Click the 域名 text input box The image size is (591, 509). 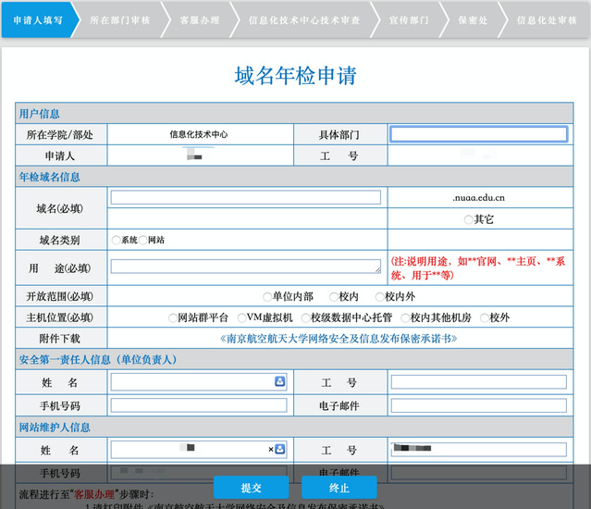pos(245,197)
